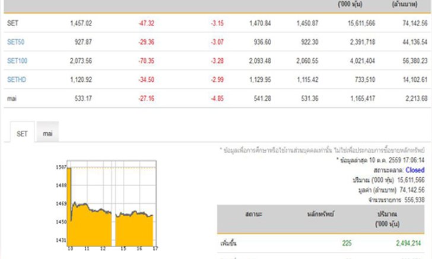Select the summary volume 15,611,566 under status
This screenshot has height=259, width=432.
[411, 180]
